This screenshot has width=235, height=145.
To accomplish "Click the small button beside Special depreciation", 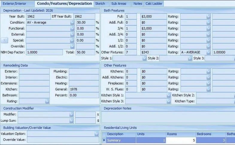I will click(4, 40).
